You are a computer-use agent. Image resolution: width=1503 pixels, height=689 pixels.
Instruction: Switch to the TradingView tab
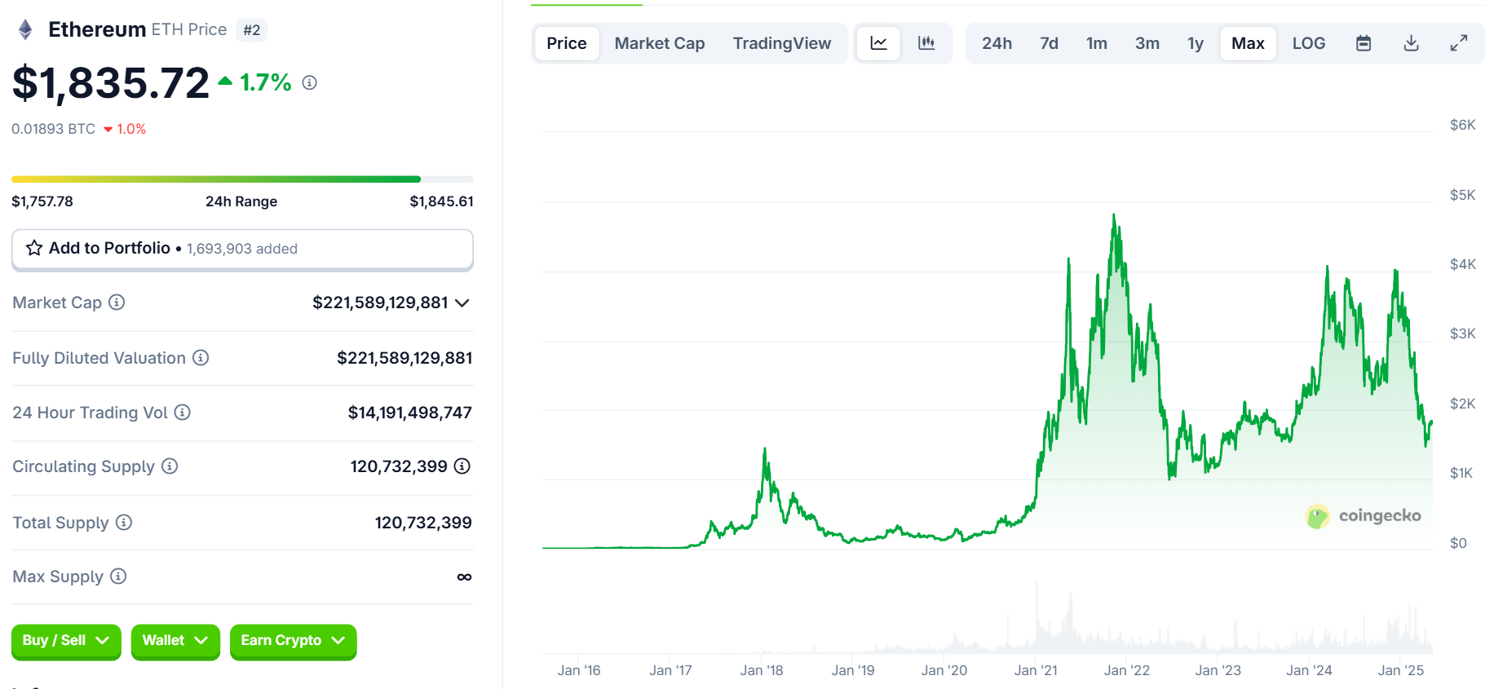[782, 43]
